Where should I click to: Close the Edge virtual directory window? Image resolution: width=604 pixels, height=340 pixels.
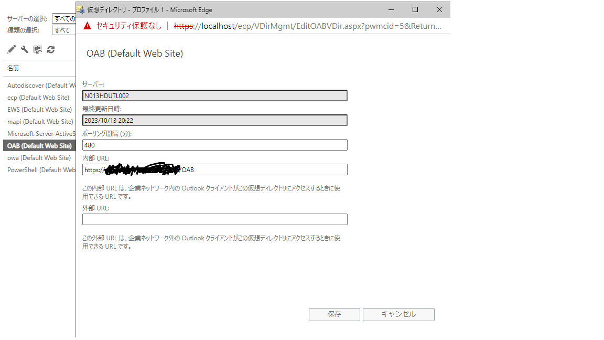pyautogui.click(x=439, y=9)
